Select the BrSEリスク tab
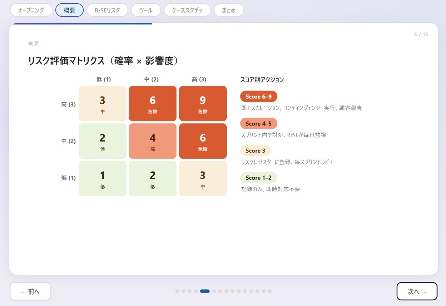Screen dimensions: 446x306 pyautogui.click(x=107, y=10)
